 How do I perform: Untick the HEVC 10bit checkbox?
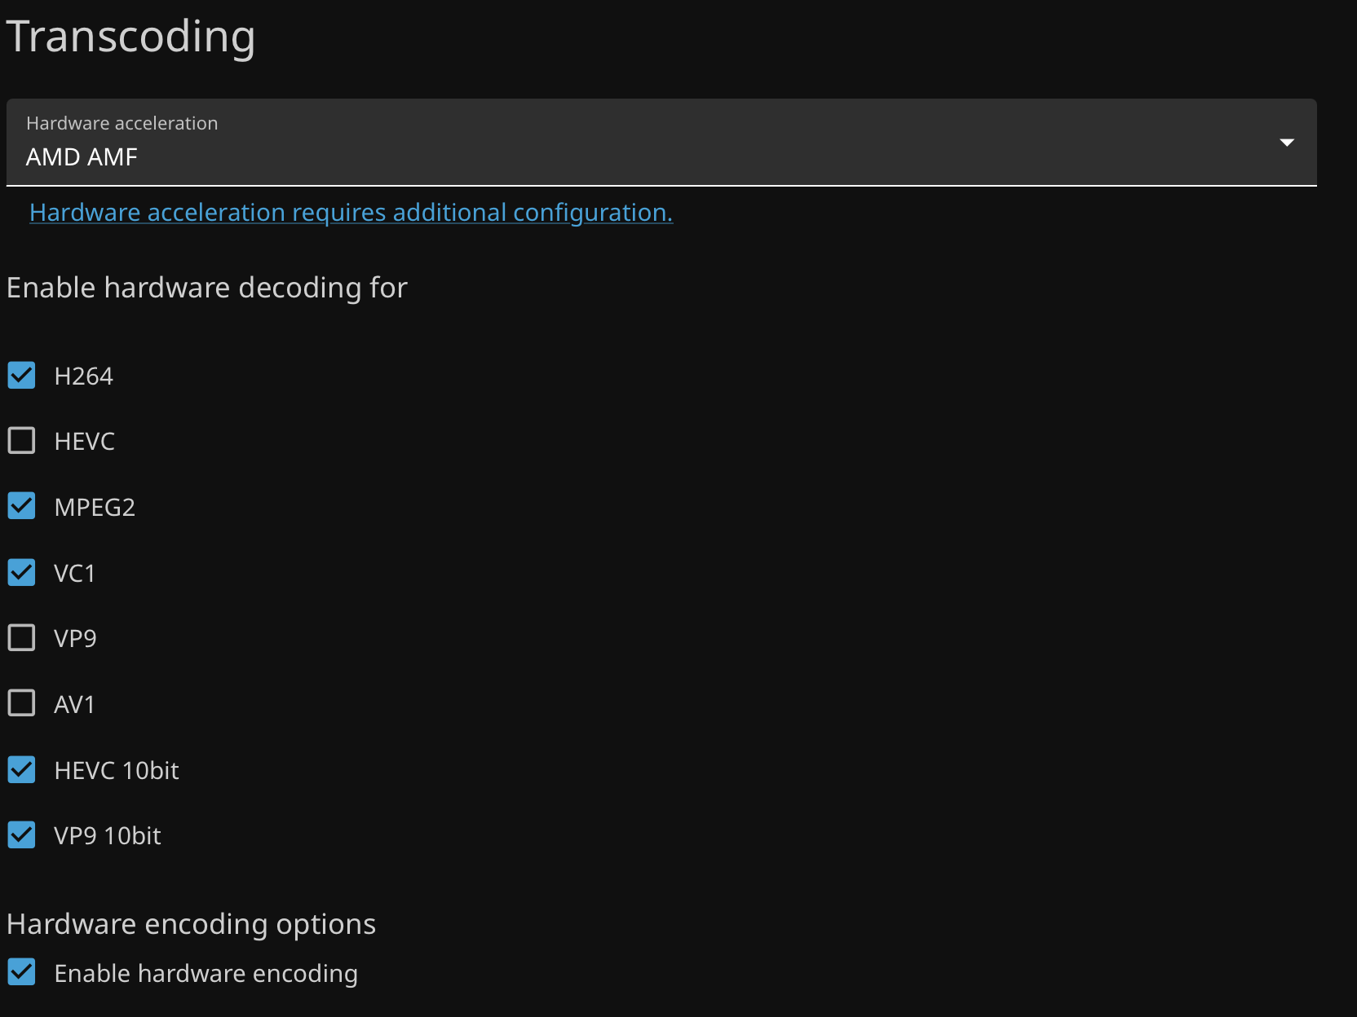coord(22,770)
